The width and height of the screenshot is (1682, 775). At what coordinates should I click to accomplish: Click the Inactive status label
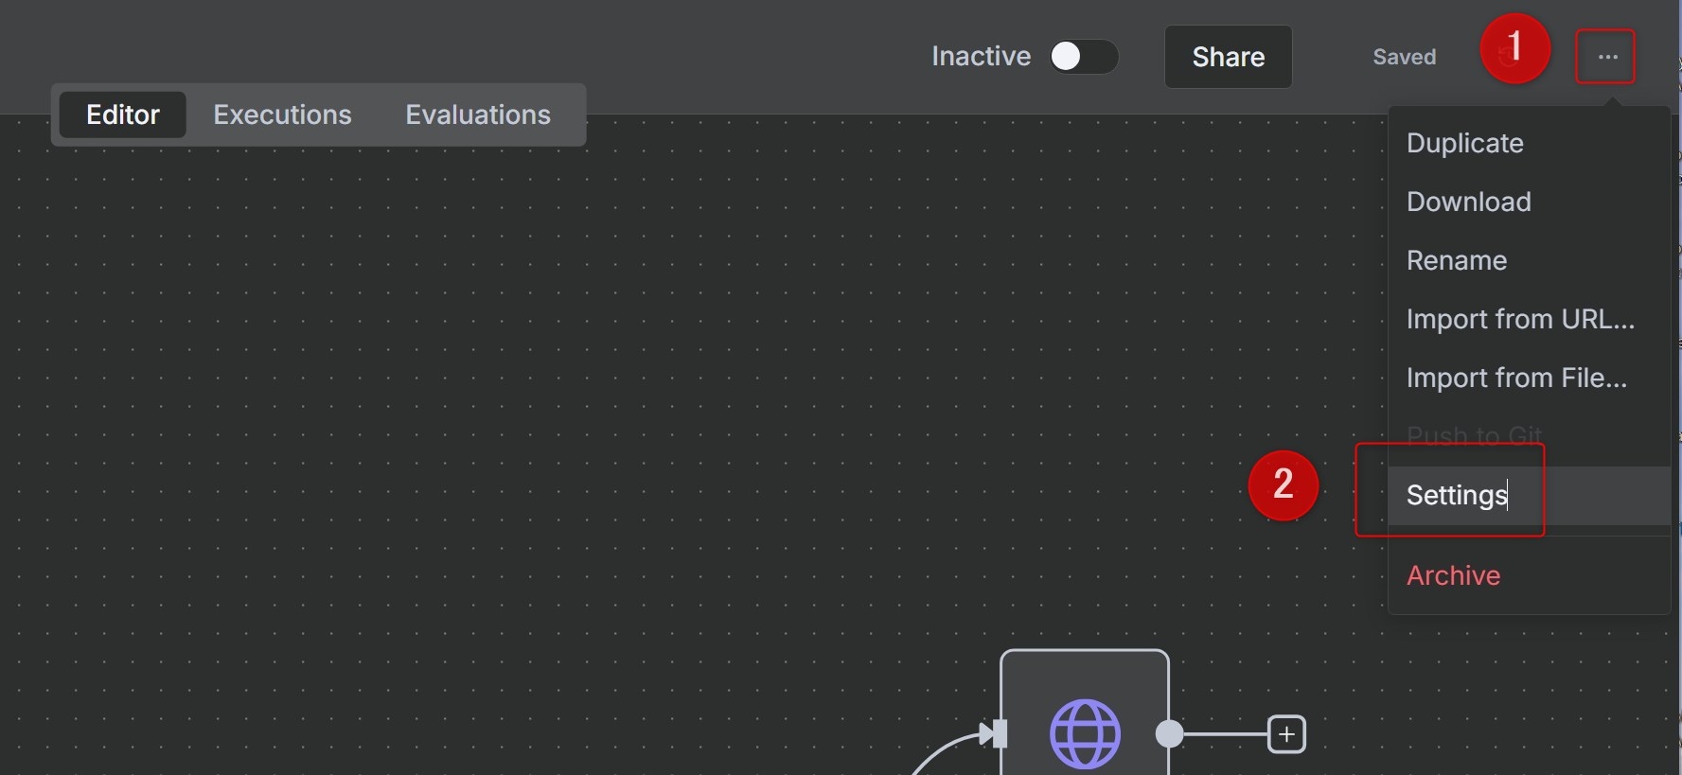tap(981, 57)
